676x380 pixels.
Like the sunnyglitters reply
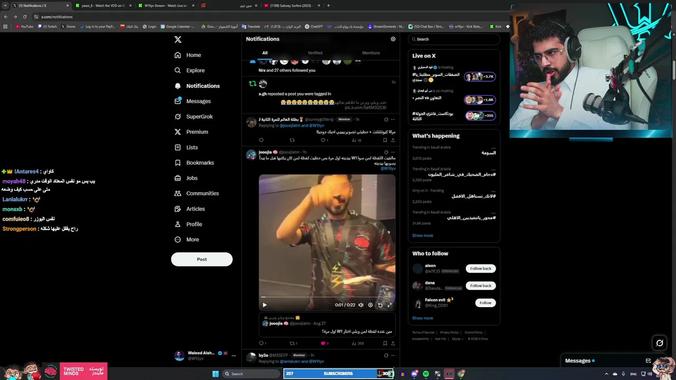pyautogui.click(x=324, y=140)
